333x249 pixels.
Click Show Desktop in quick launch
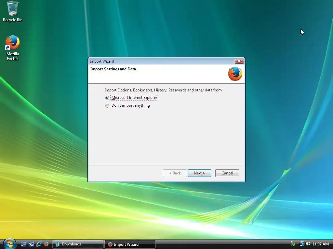pos(24,244)
